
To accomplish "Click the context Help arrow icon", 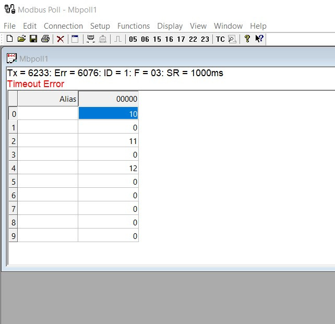I will click(259, 39).
